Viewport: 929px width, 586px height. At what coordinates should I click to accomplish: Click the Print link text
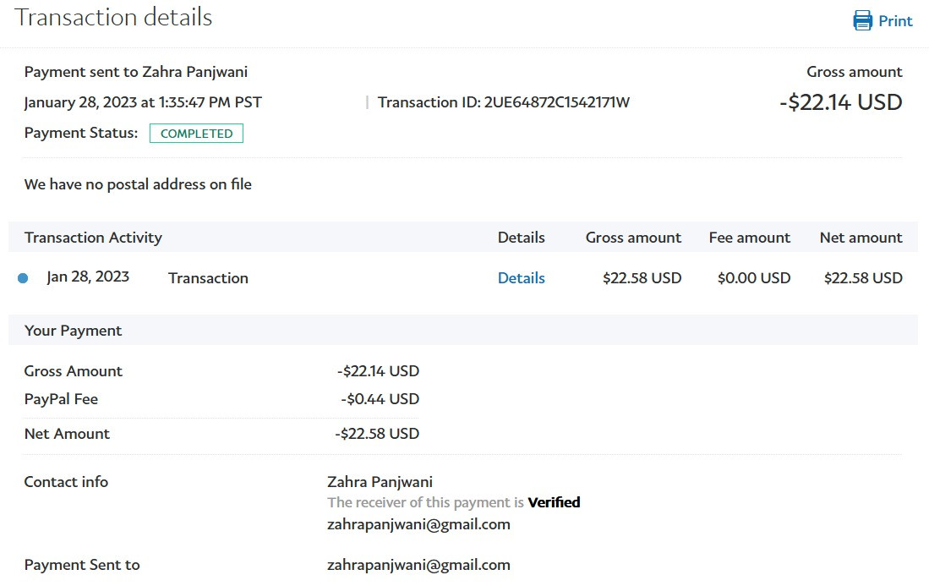coord(895,21)
